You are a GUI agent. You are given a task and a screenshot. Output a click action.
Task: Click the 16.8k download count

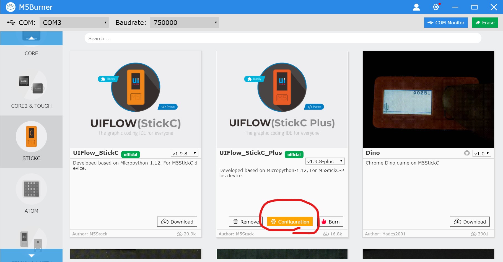click(x=333, y=234)
